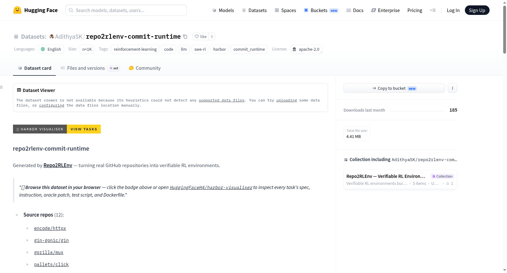
Task: Open the gin-gonic/gin repo link
Action: point(51,240)
